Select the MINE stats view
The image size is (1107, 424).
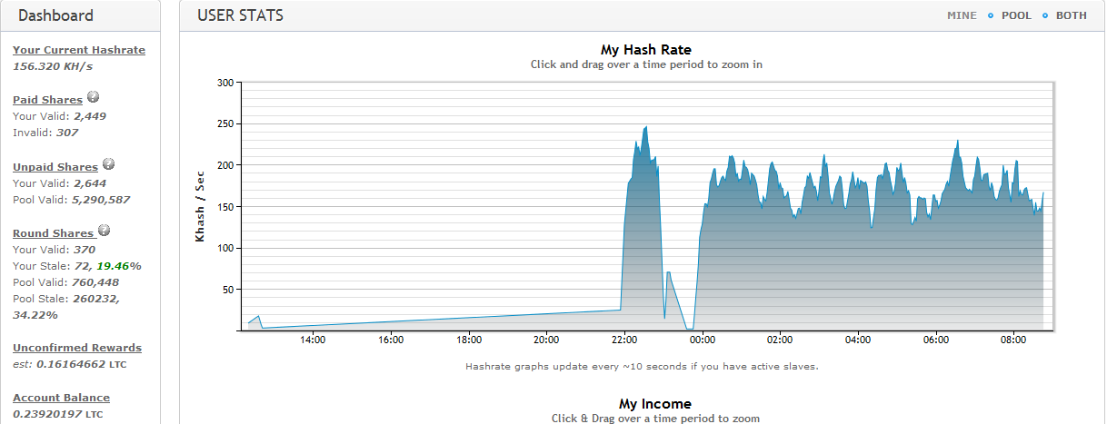coord(962,15)
